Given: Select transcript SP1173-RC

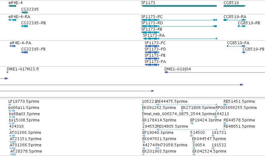Looking at the screenshot, I should pos(179,20).
